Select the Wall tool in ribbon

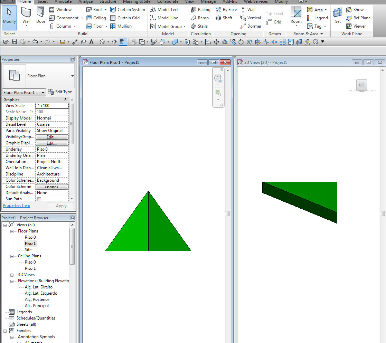coord(27,16)
